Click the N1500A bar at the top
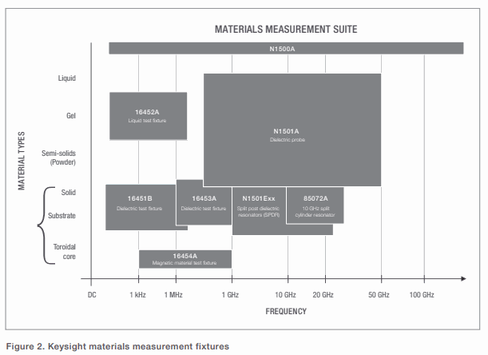The height and width of the screenshot is (355, 488). (285, 49)
